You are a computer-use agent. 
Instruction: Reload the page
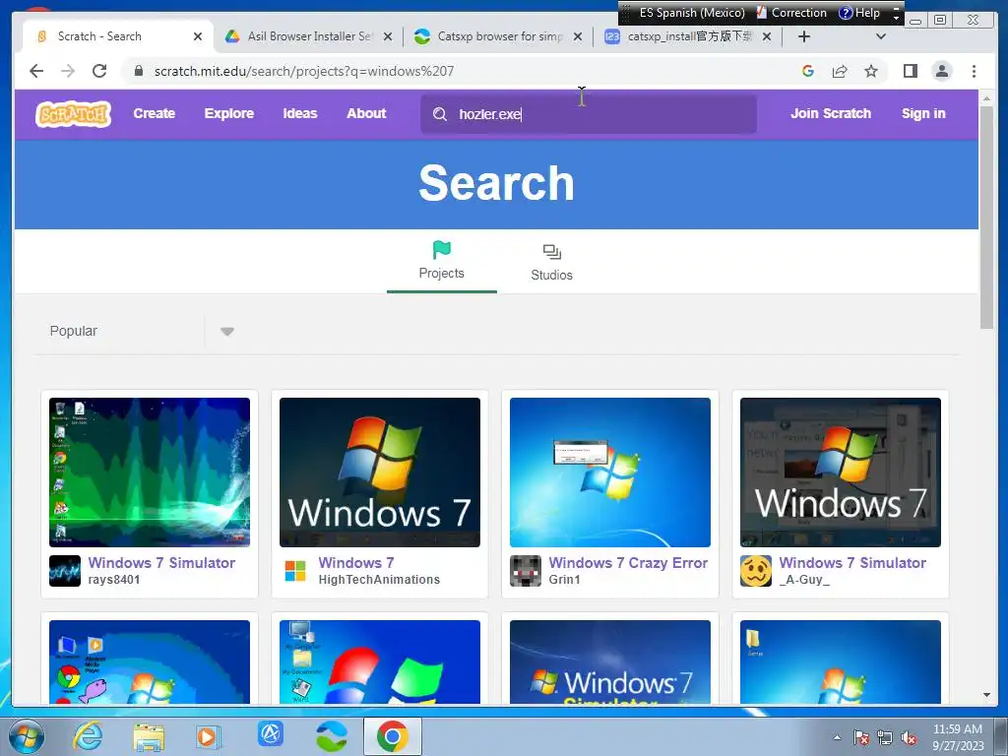point(99,71)
